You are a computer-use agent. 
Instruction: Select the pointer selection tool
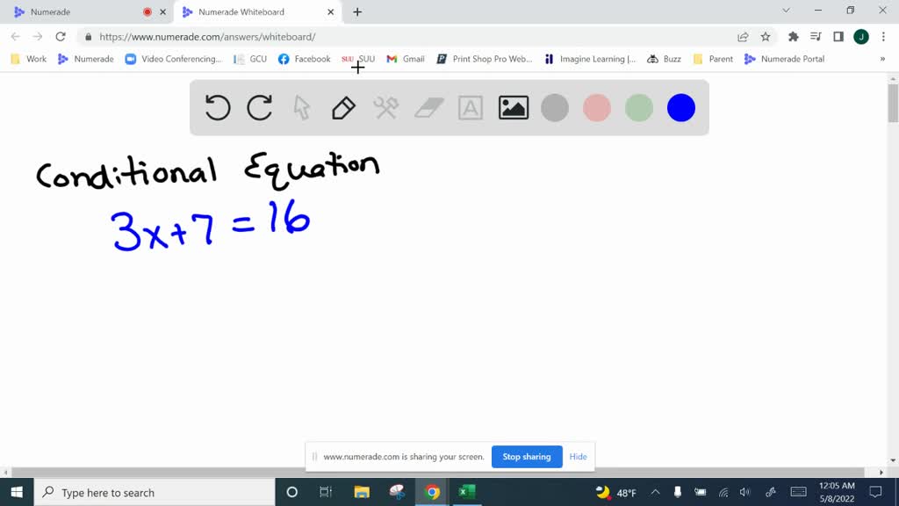[x=302, y=108]
